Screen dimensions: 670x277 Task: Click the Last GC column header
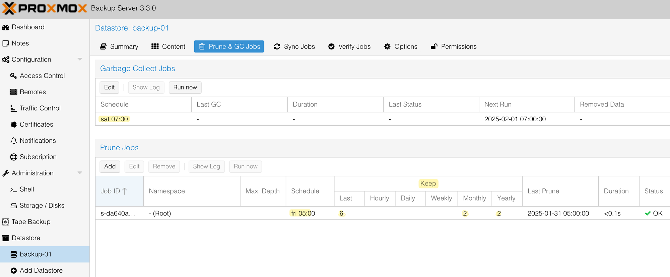[239, 104]
